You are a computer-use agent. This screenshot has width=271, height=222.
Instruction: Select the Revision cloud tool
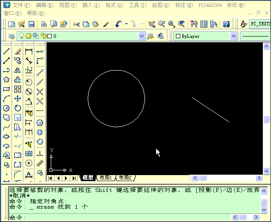tap(6, 117)
